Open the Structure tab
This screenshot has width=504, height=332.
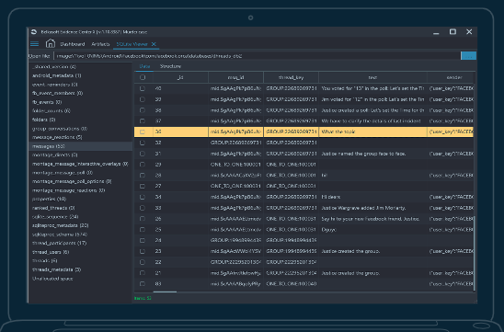click(x=170, y=66)
